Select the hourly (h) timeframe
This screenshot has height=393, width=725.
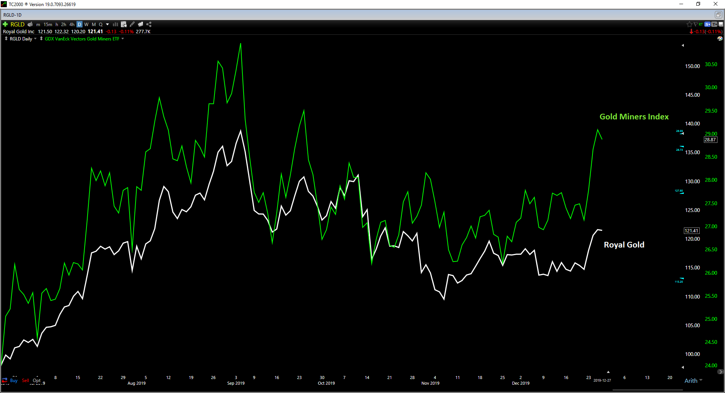coord(57,25)
